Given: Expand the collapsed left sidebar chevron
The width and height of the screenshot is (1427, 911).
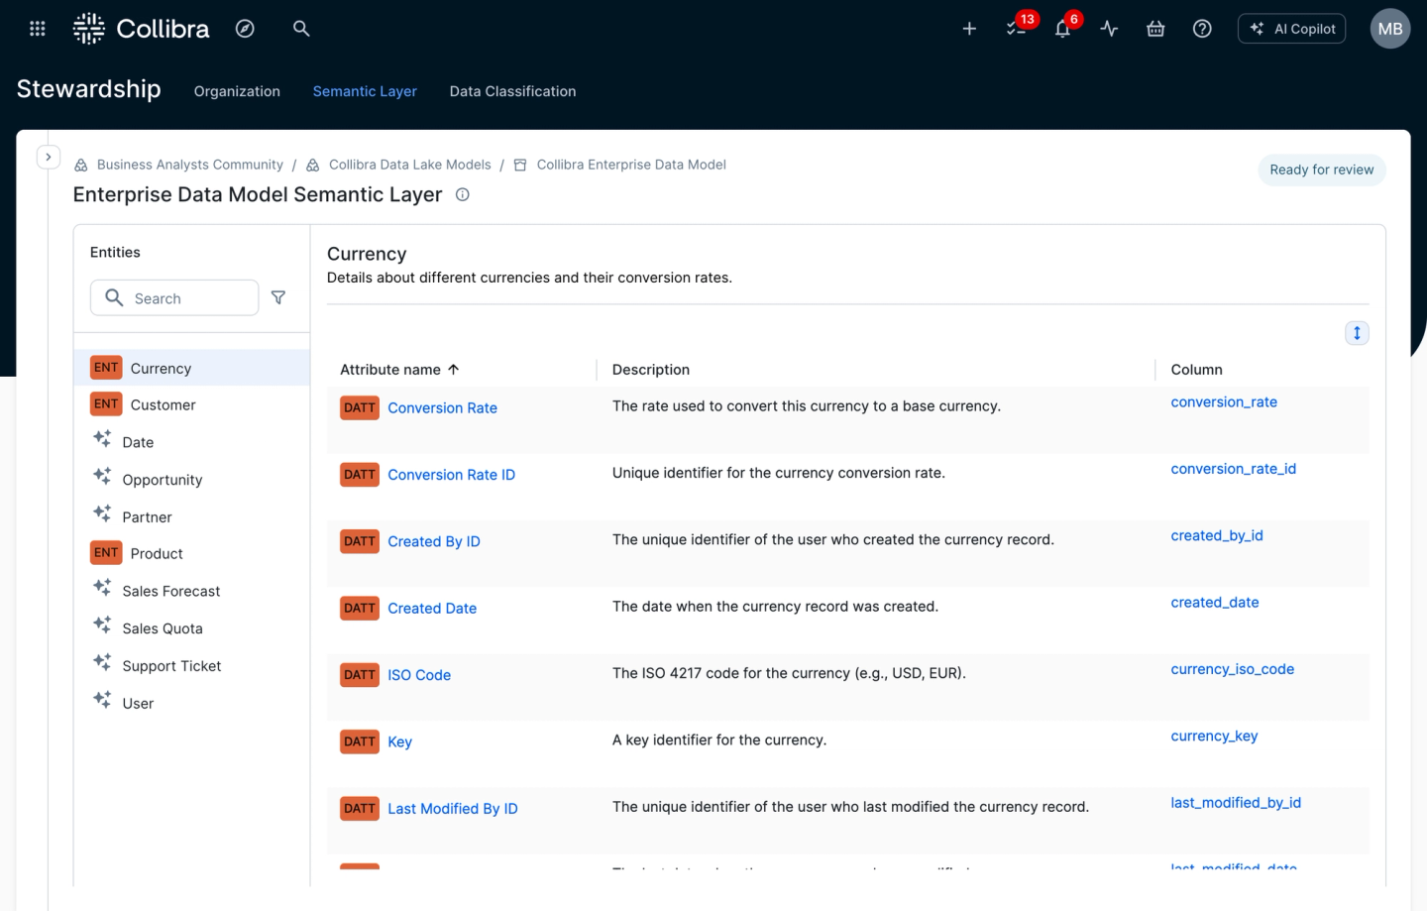Looking at the screenshot, I should click(48, 157).
